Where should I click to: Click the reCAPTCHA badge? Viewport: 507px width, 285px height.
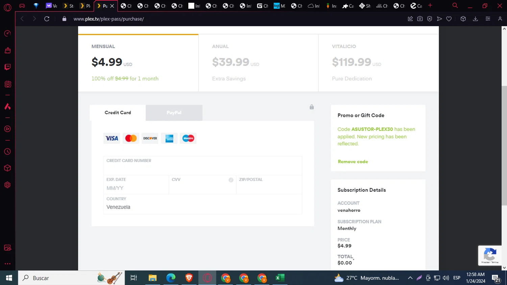(x=490, y=255)
